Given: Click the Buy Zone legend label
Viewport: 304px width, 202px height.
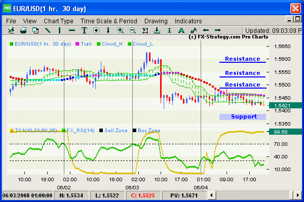Looking at the screenshot, I should 149,130.
